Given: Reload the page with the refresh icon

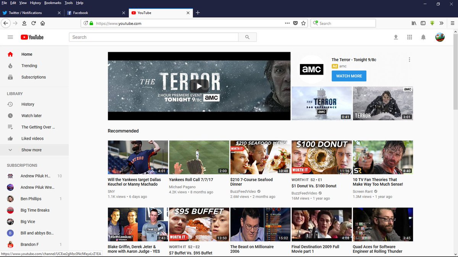Looking at the screenshot, I should pyautogui.click(x=33, y=23).
